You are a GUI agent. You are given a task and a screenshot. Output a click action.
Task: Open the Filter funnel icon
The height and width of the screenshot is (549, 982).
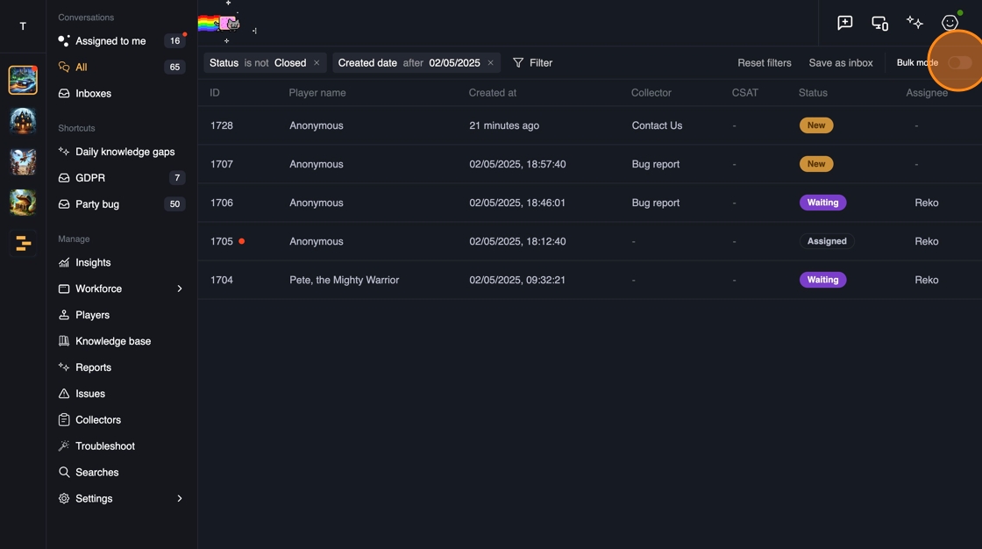click(518, 63)
